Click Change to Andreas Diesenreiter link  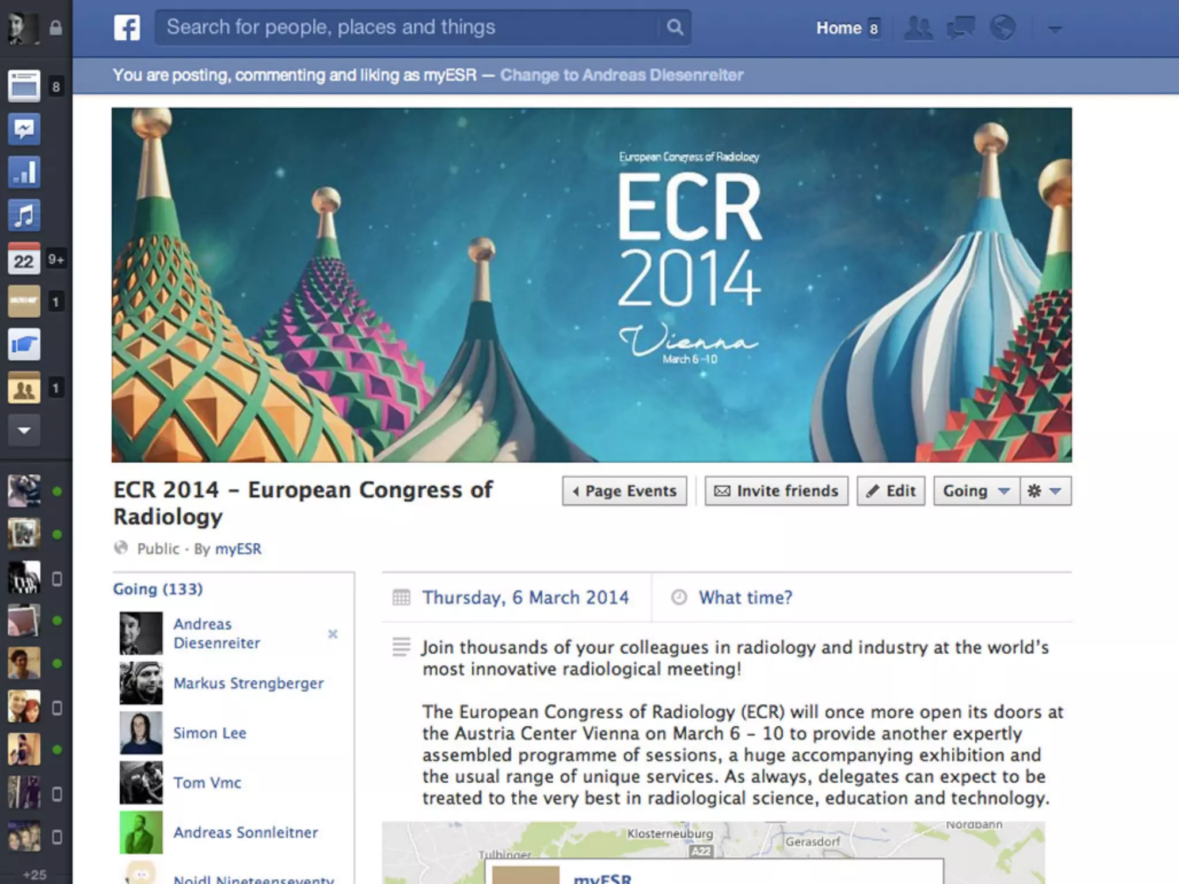pos(622,75)
